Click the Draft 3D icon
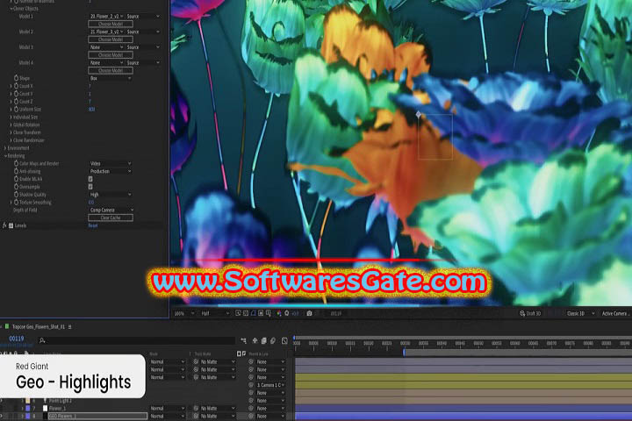 point(522,313)
